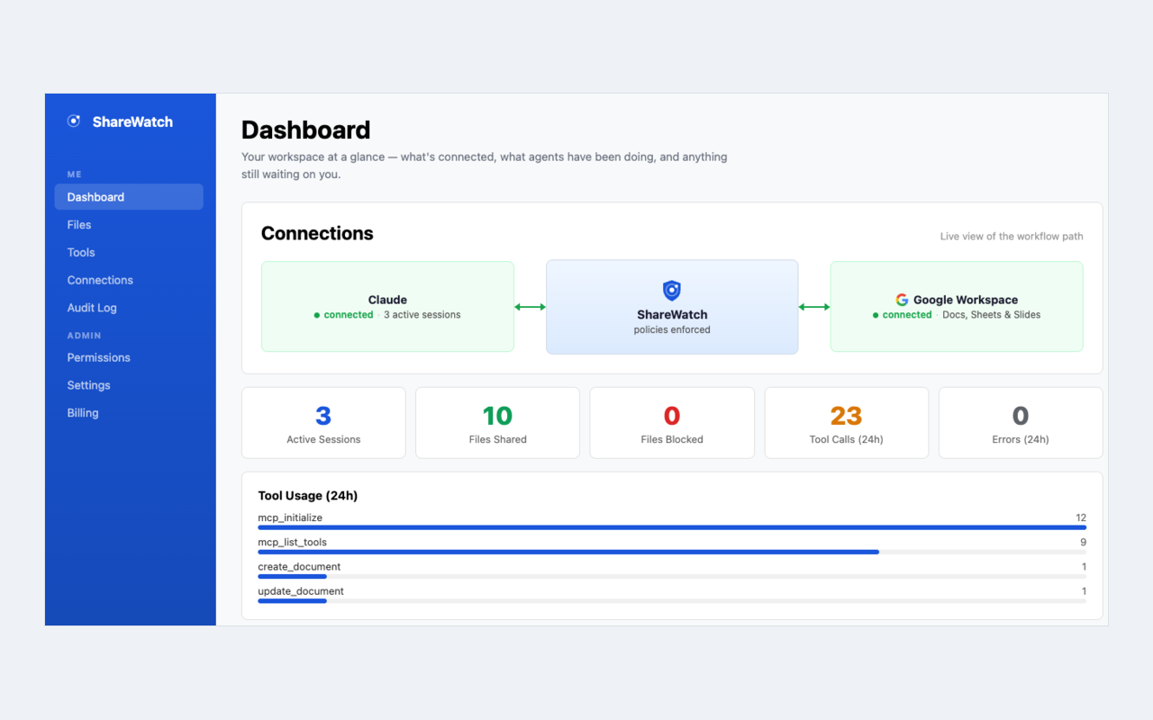Click the Errors (24h) stat card
The height and width of the screenshot is (720, 1153).
tap(1021, 423)
